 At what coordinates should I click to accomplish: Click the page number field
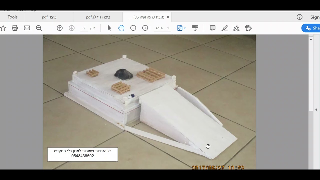pos(84,28)
